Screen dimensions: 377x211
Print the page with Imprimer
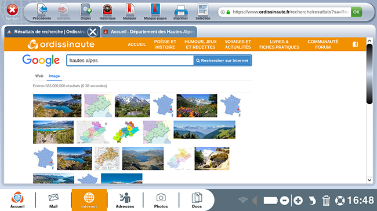180,12
